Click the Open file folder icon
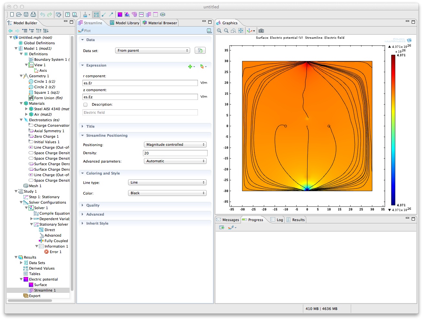This screenshot has height=320, width=423. pyautogui.click(x=19, y=15)
